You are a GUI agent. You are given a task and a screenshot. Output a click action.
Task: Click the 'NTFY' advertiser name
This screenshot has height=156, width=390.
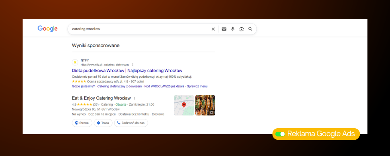coord(84,60)
